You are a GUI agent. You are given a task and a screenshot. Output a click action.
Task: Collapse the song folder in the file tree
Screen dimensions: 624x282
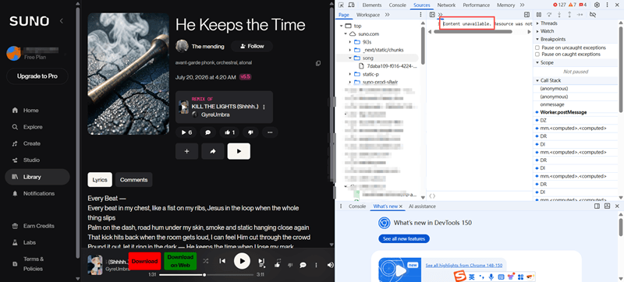point(349,58)
